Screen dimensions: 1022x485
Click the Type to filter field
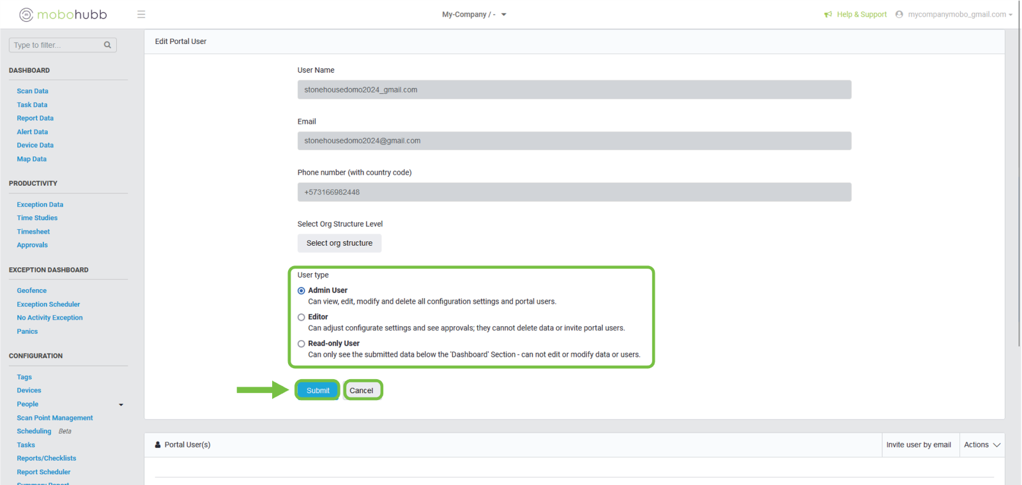point(56,45)
